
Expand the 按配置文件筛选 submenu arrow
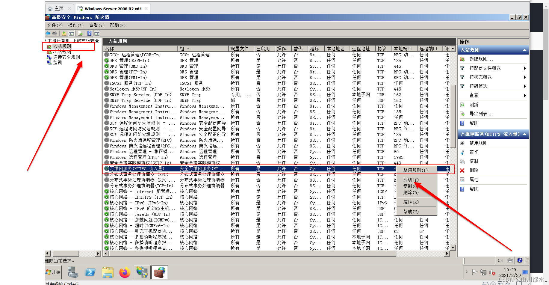pos(525,68)
